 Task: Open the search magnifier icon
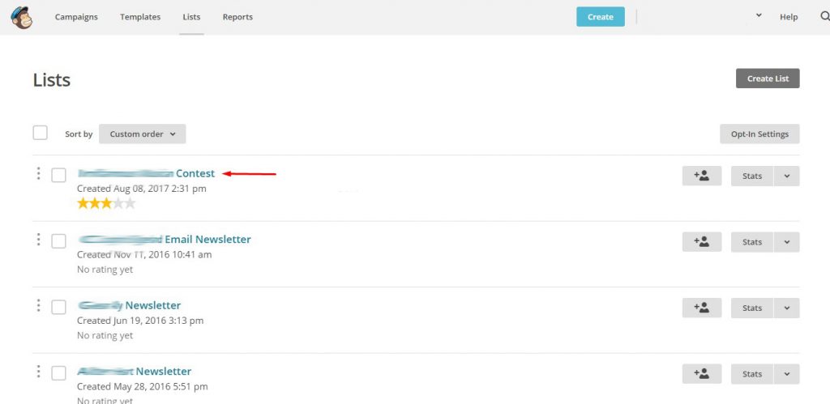point(824,16)
